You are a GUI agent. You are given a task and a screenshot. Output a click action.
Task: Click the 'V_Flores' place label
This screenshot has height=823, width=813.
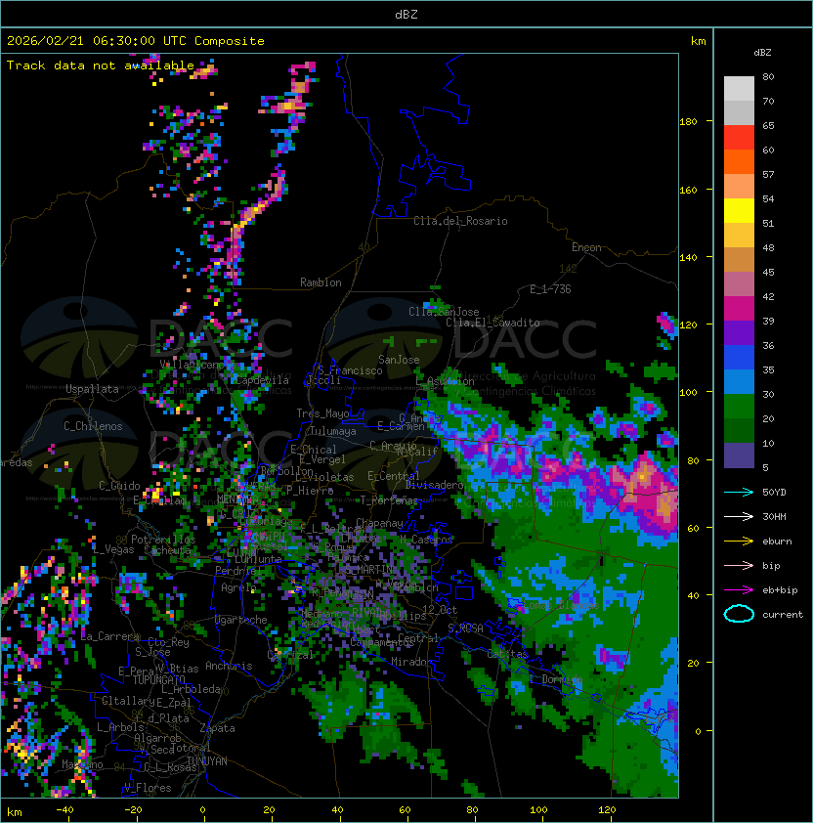148,788
